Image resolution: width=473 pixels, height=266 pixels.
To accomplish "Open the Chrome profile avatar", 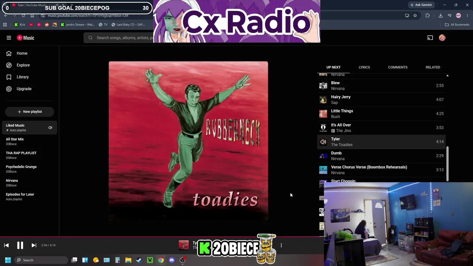I will [459, 16].
